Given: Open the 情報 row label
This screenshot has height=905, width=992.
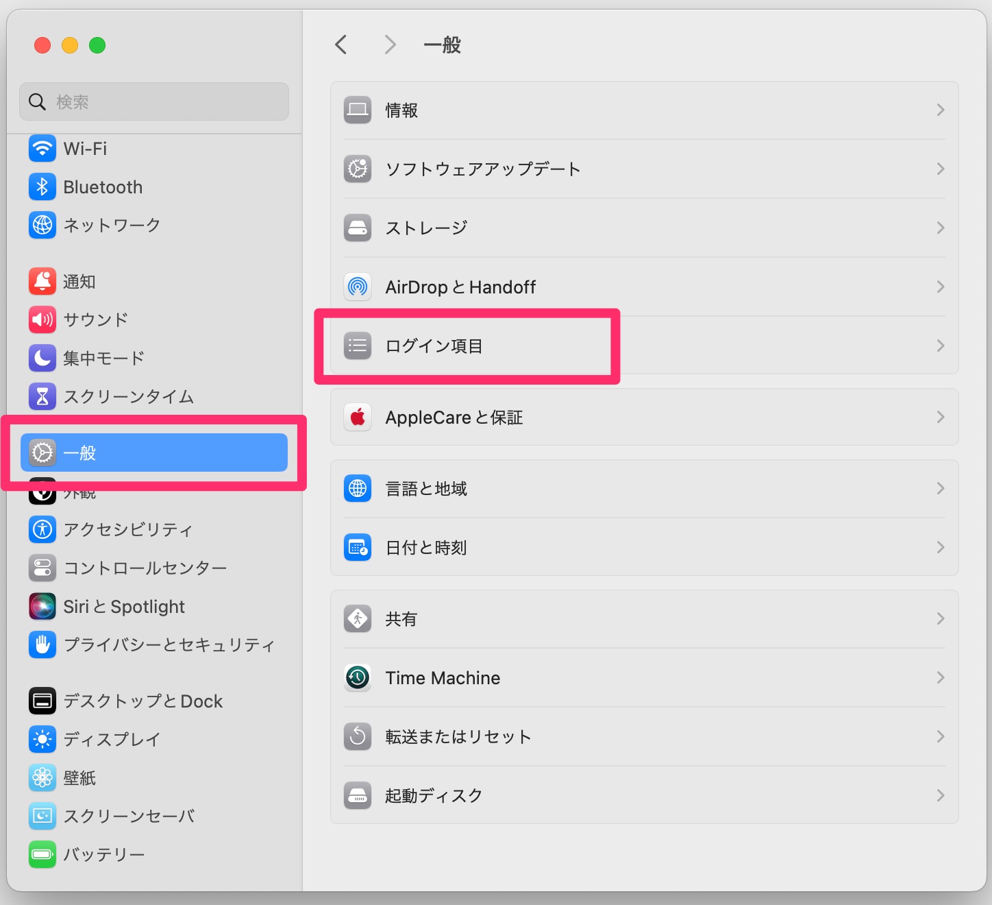Looking at the screenshot, I should tap(401, 110).
